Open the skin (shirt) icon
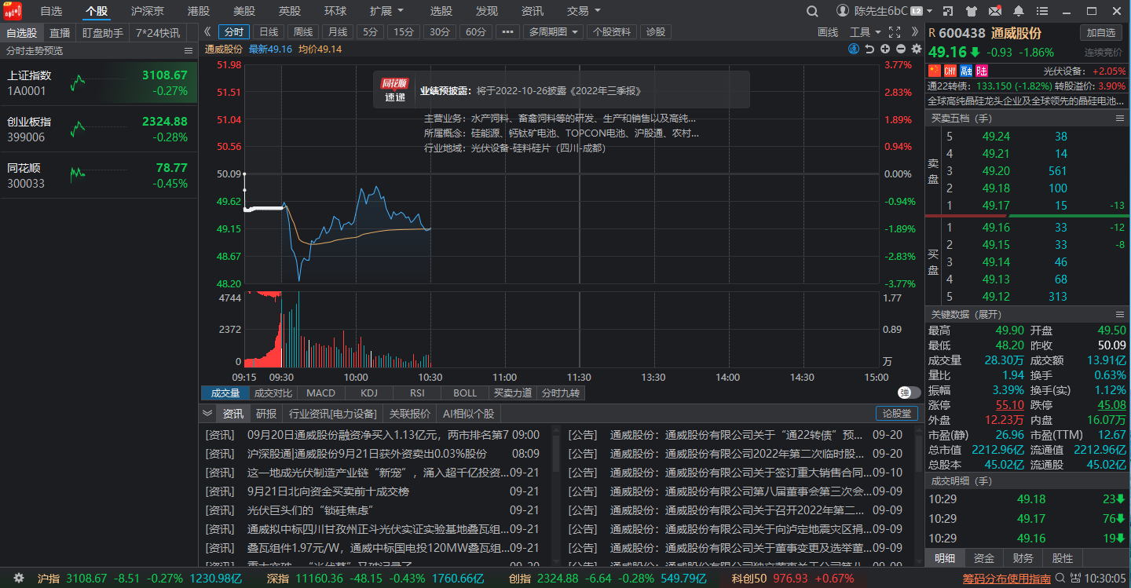The width and height of the screenshot is (1131, 588). point(972,11)
